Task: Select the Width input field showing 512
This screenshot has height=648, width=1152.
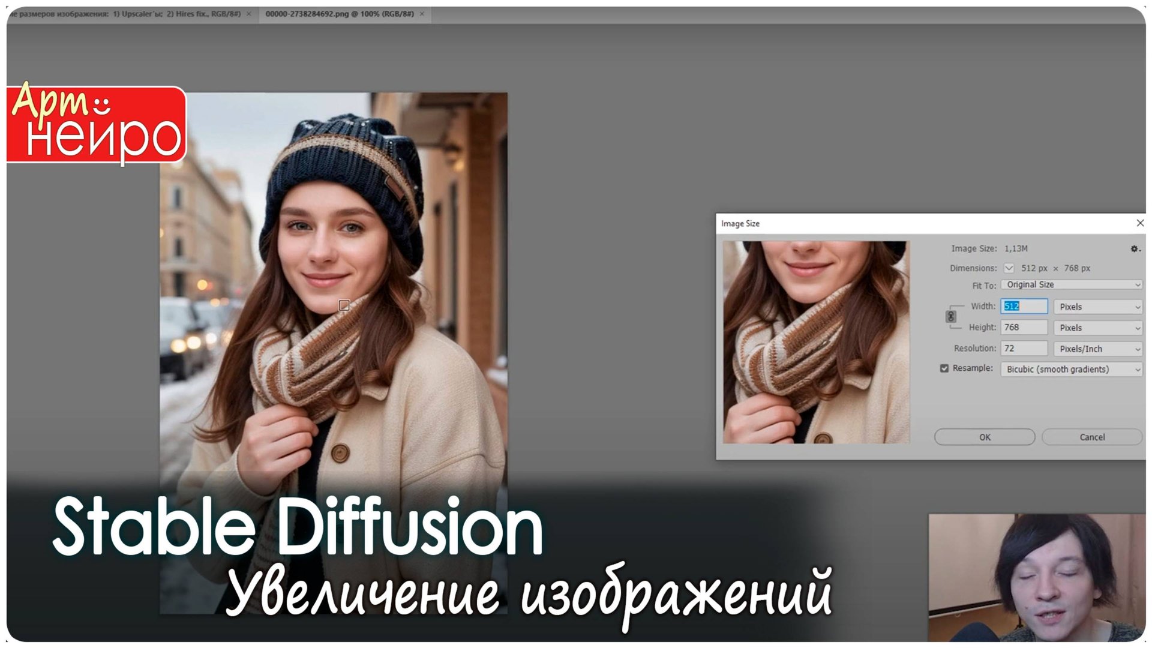Action: coord(1023,307)
